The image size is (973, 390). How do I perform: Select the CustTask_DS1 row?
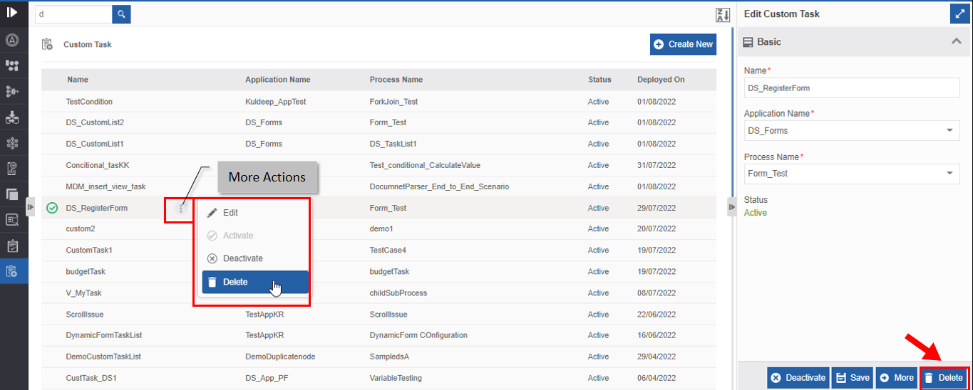(379, 378)
